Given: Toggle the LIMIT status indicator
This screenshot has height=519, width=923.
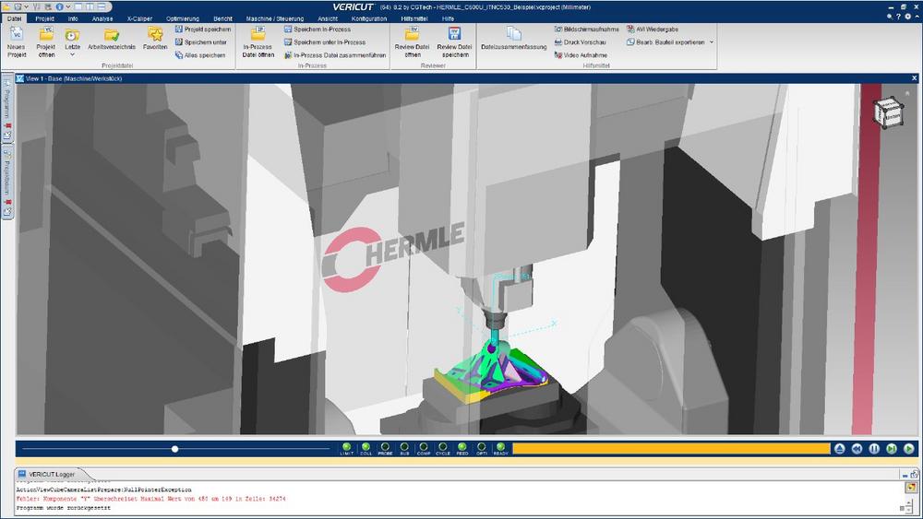Looking at the screenshot, I should (x=347, y=447).
